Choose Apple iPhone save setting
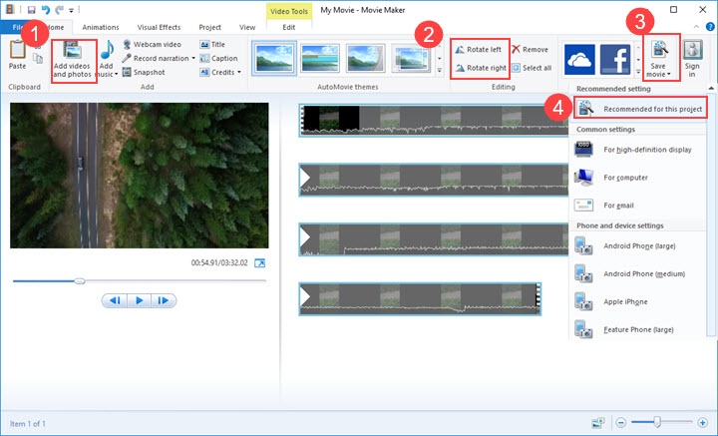 (638, 302)
